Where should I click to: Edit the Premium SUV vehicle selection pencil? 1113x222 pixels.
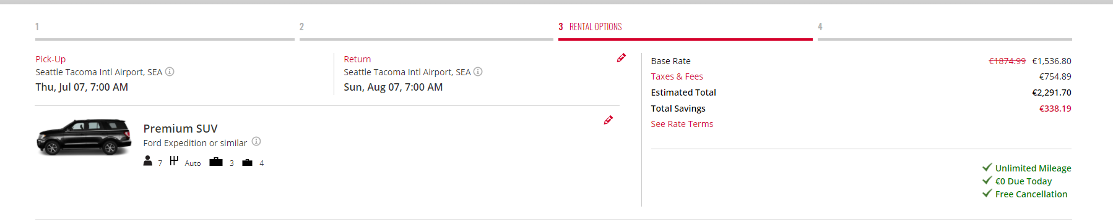(x=608, y=120)
